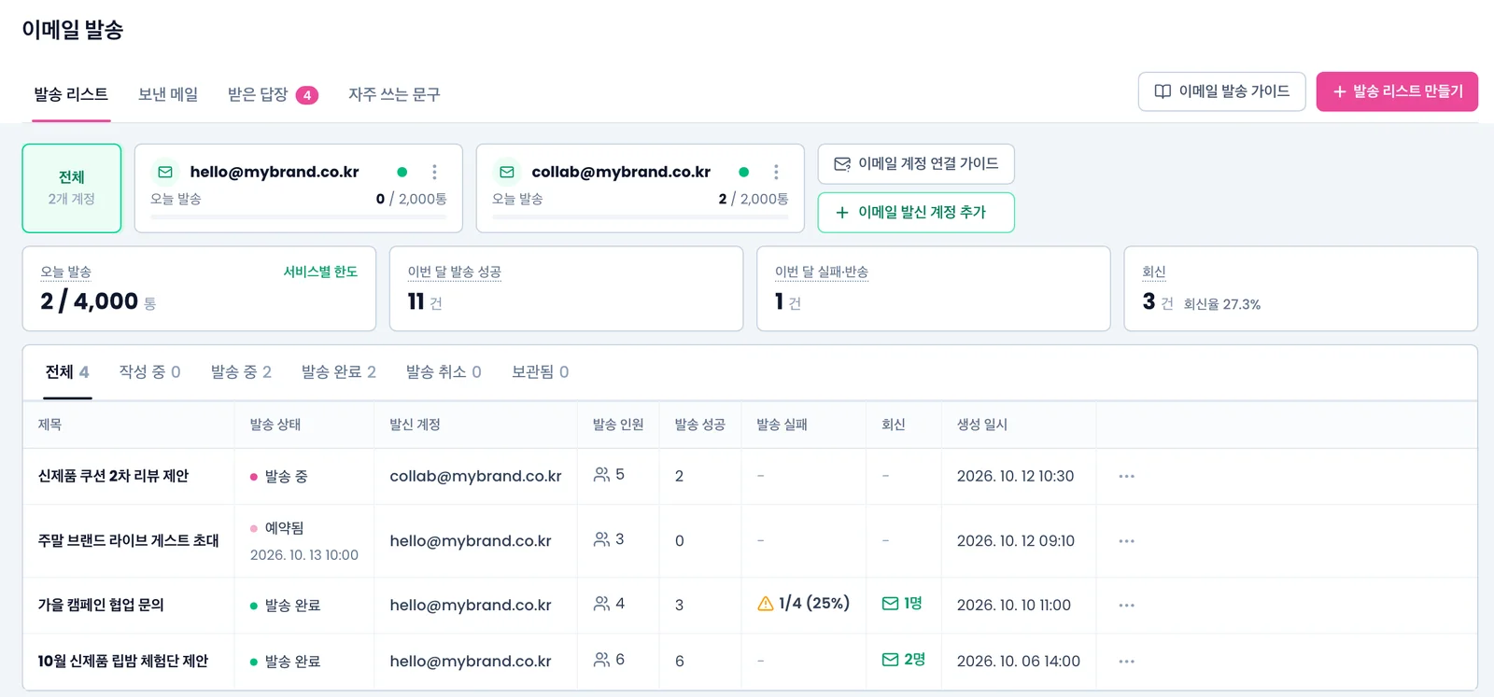
Task: Click the failure warning icon in 가을 캠페인 row
Action: (x=766, y=604)
